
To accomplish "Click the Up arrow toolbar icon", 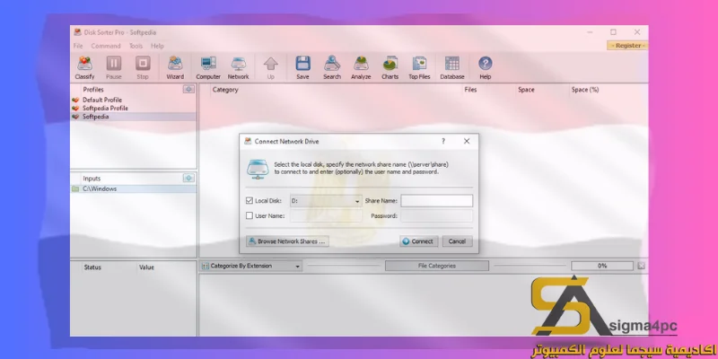I will pyautogui.click(x=271, y=67).
